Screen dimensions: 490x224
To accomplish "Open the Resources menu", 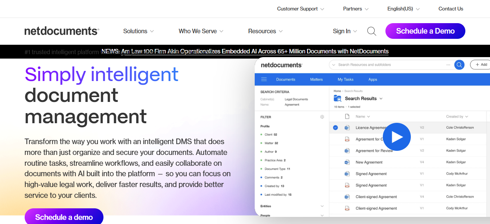I will coord(266,31).
